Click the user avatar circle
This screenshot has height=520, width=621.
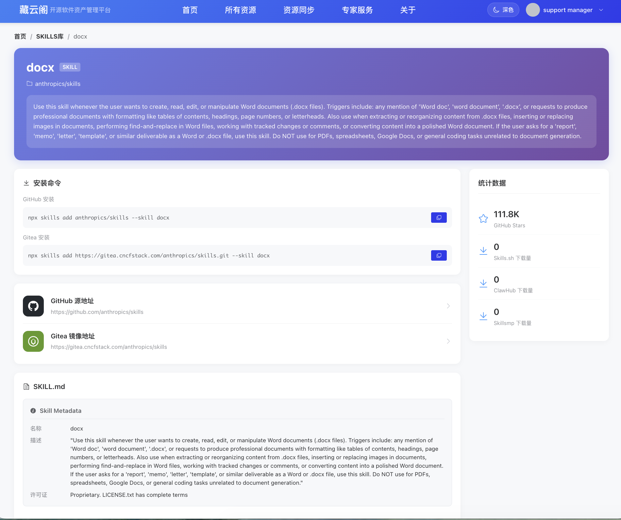(x=532, y=10)
